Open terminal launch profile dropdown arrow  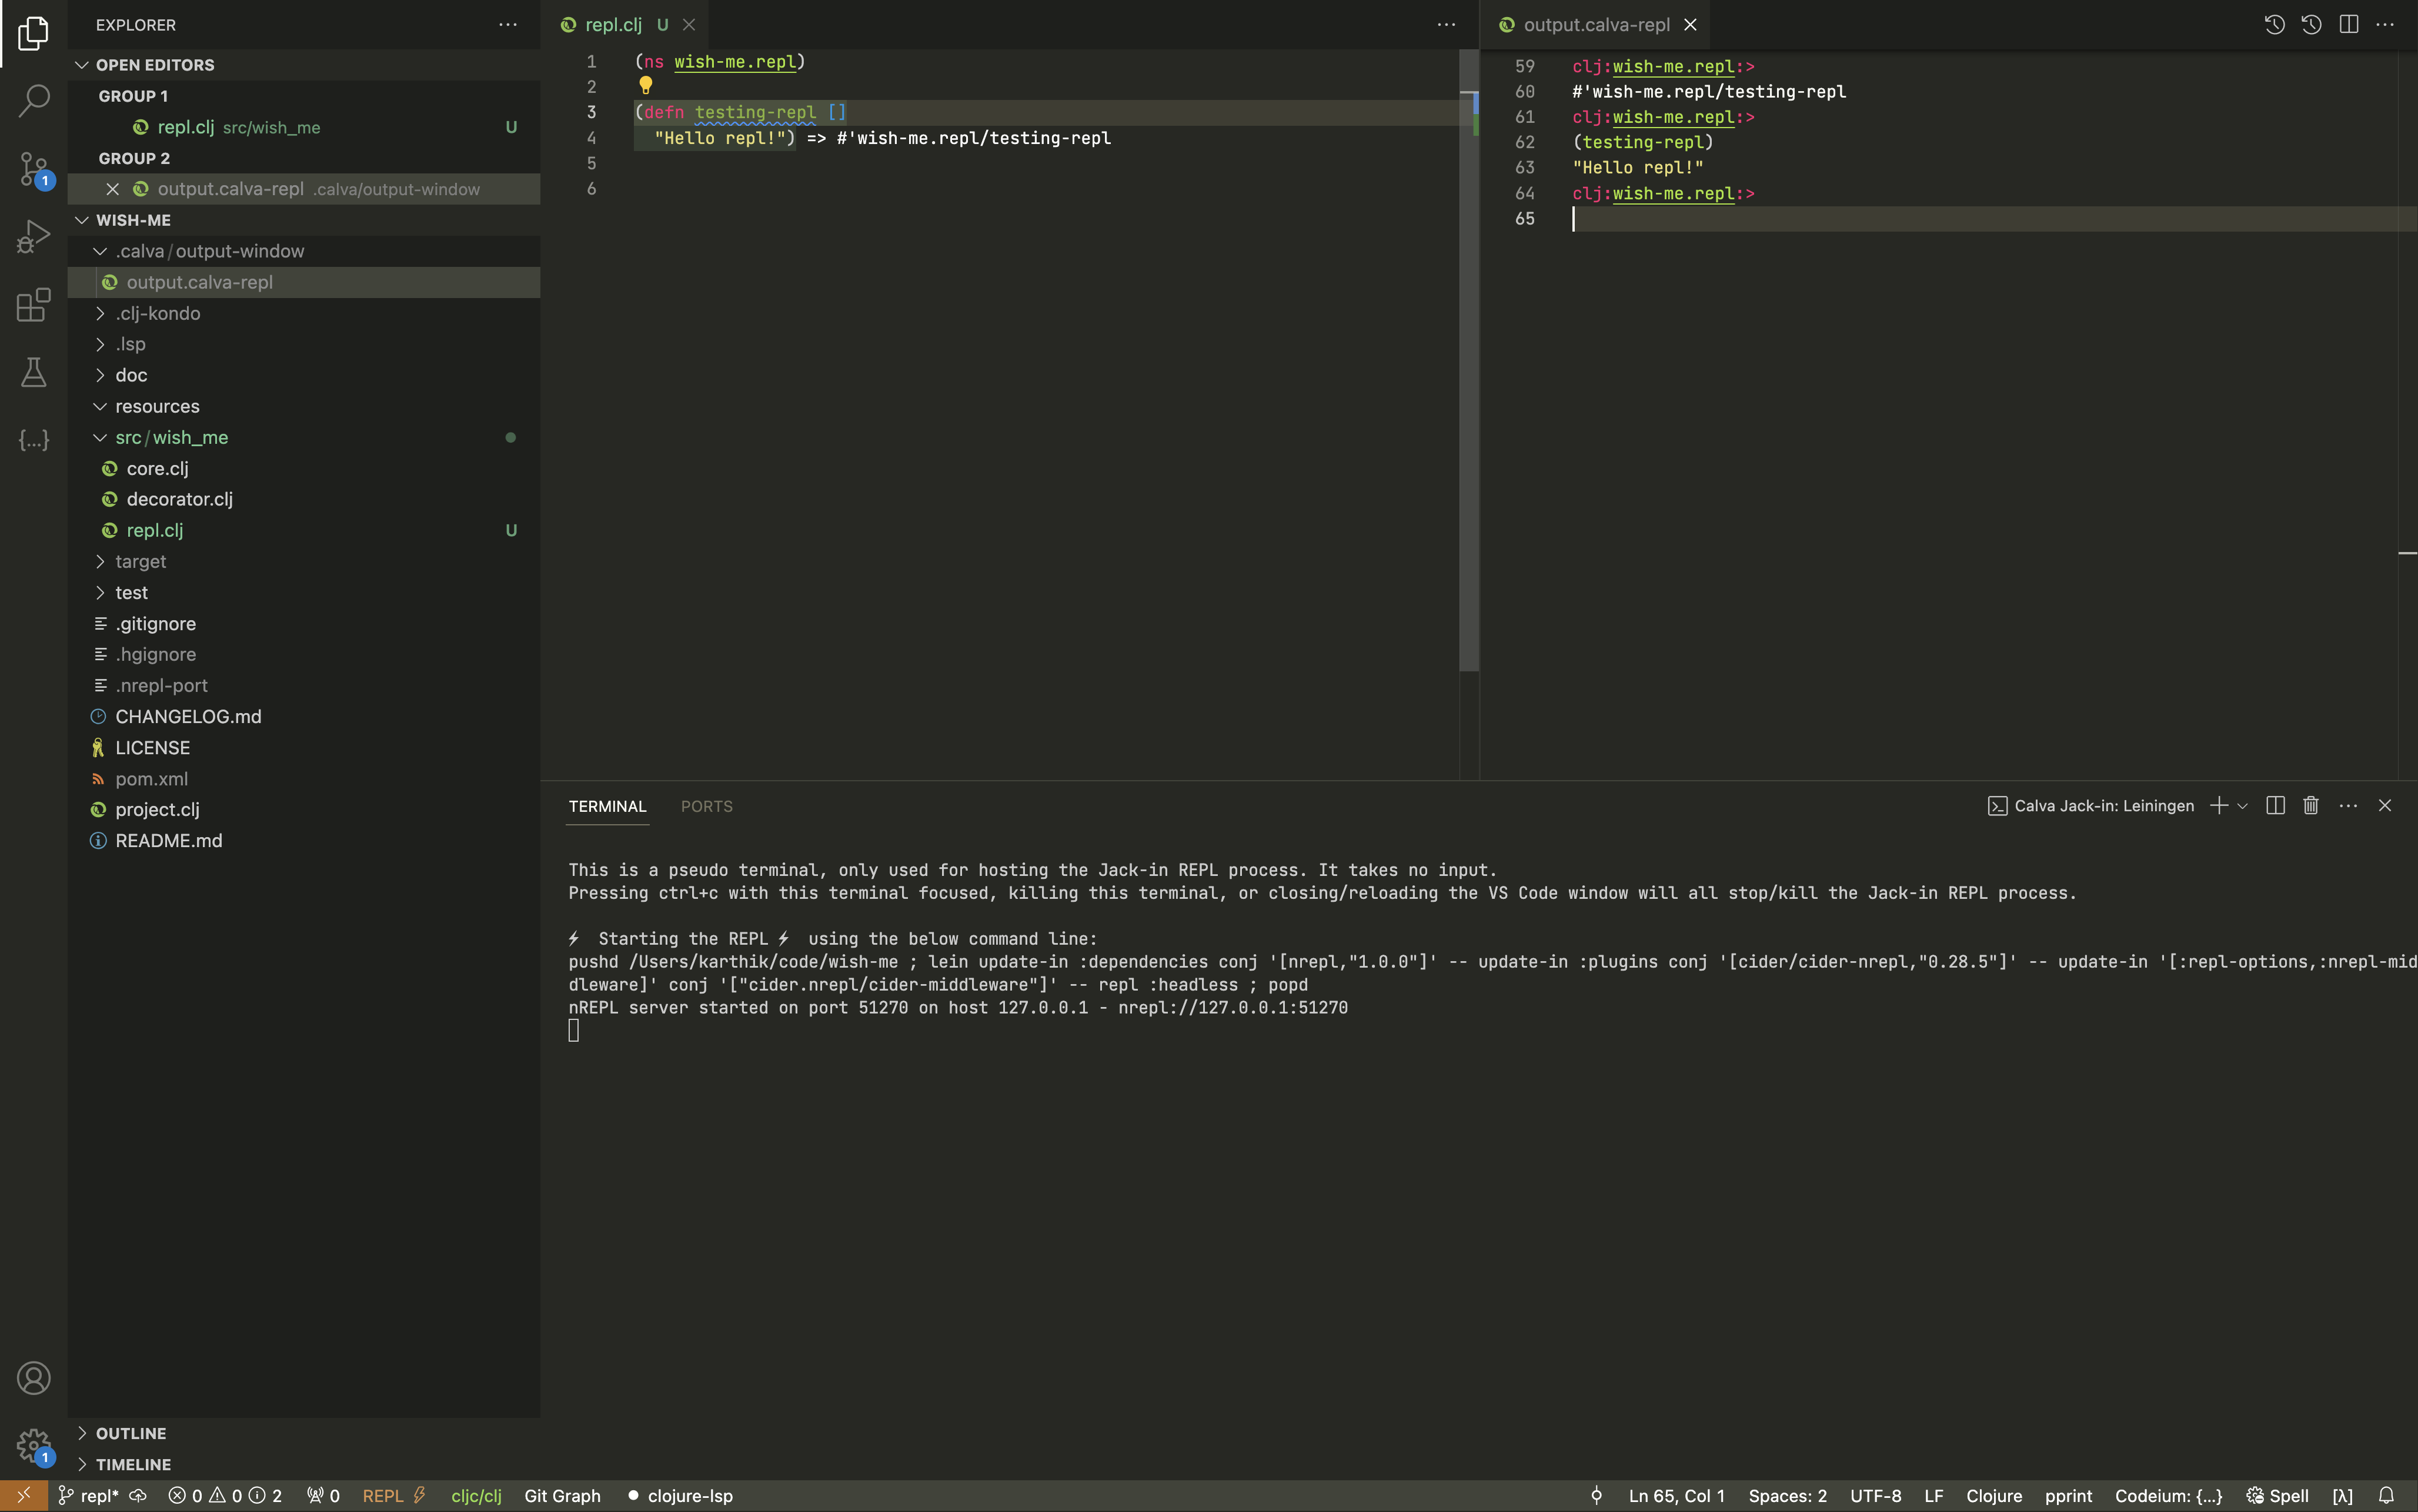[2242, 806]
